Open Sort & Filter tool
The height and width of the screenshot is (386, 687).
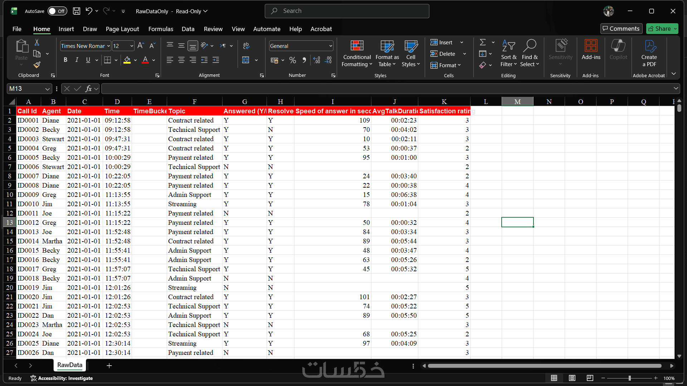508,54
